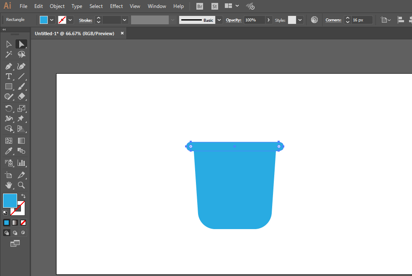
Task: Click the large blue Fill swatch
Action: point(10,201)
